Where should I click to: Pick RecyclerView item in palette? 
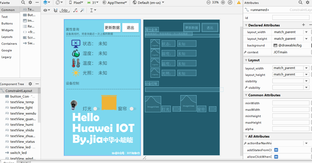tap(30, 26)
